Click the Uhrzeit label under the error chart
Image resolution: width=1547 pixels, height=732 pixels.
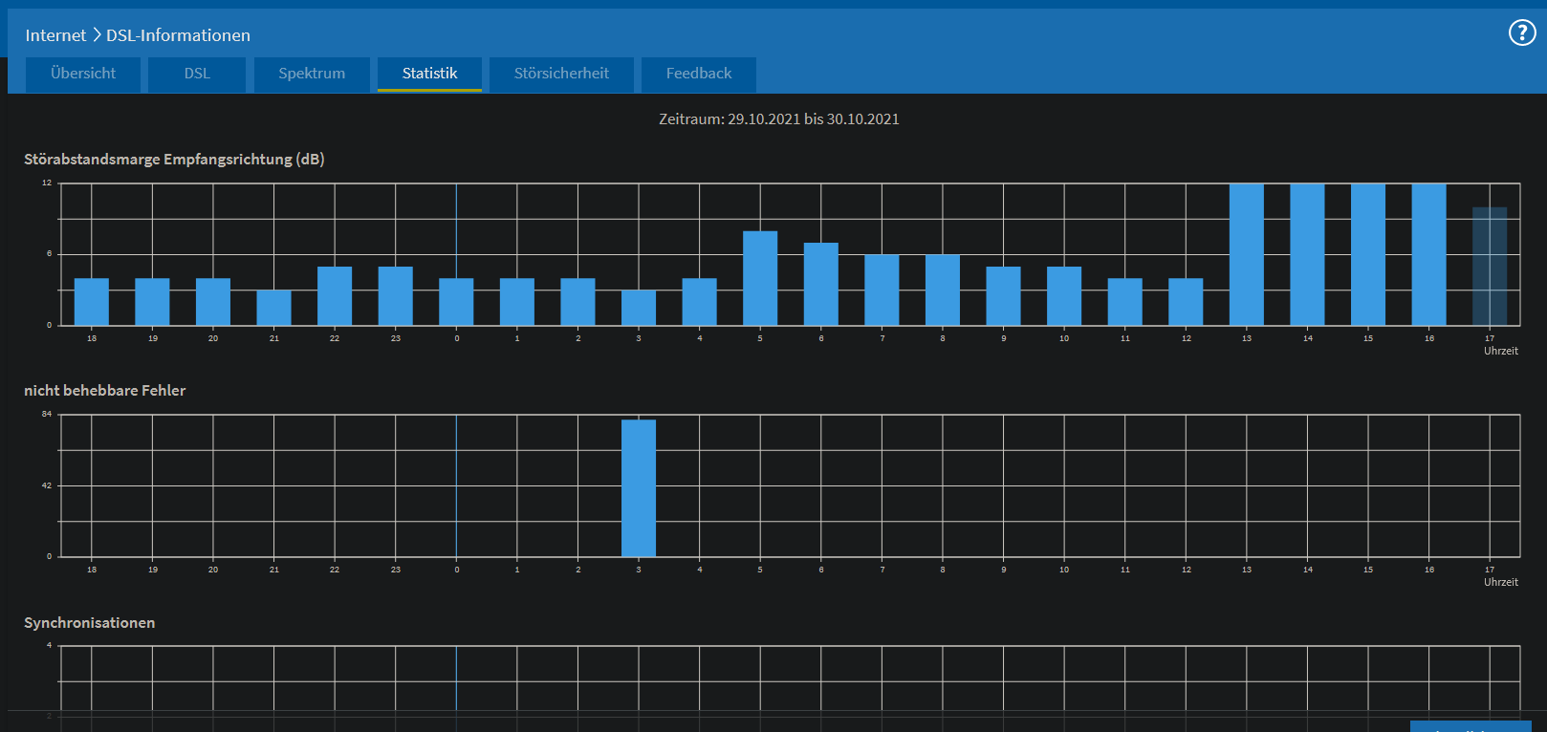[x=1501, y=582]
